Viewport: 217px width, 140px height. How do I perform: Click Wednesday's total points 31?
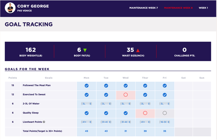click(126, 131)
